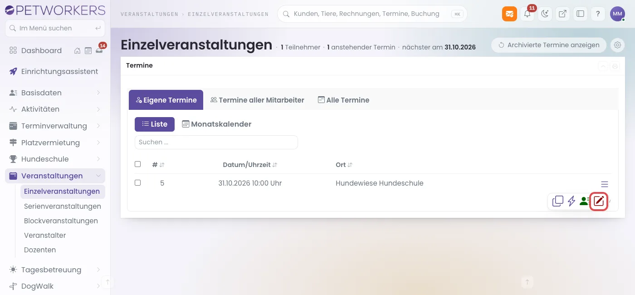
Task: Click the PETWORKERS logo
Action: [x=55, y=10]
